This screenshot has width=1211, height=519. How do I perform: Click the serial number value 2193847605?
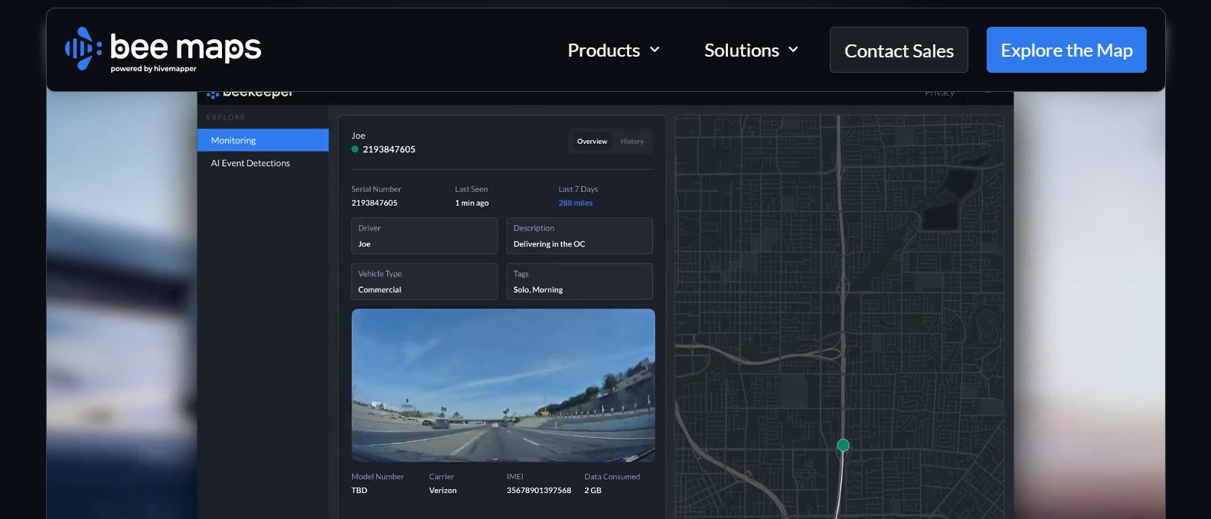[x=374, y=203]
